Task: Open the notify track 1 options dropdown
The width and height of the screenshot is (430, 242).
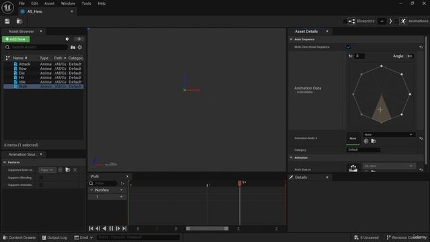Action: click(x=121, y=197)
